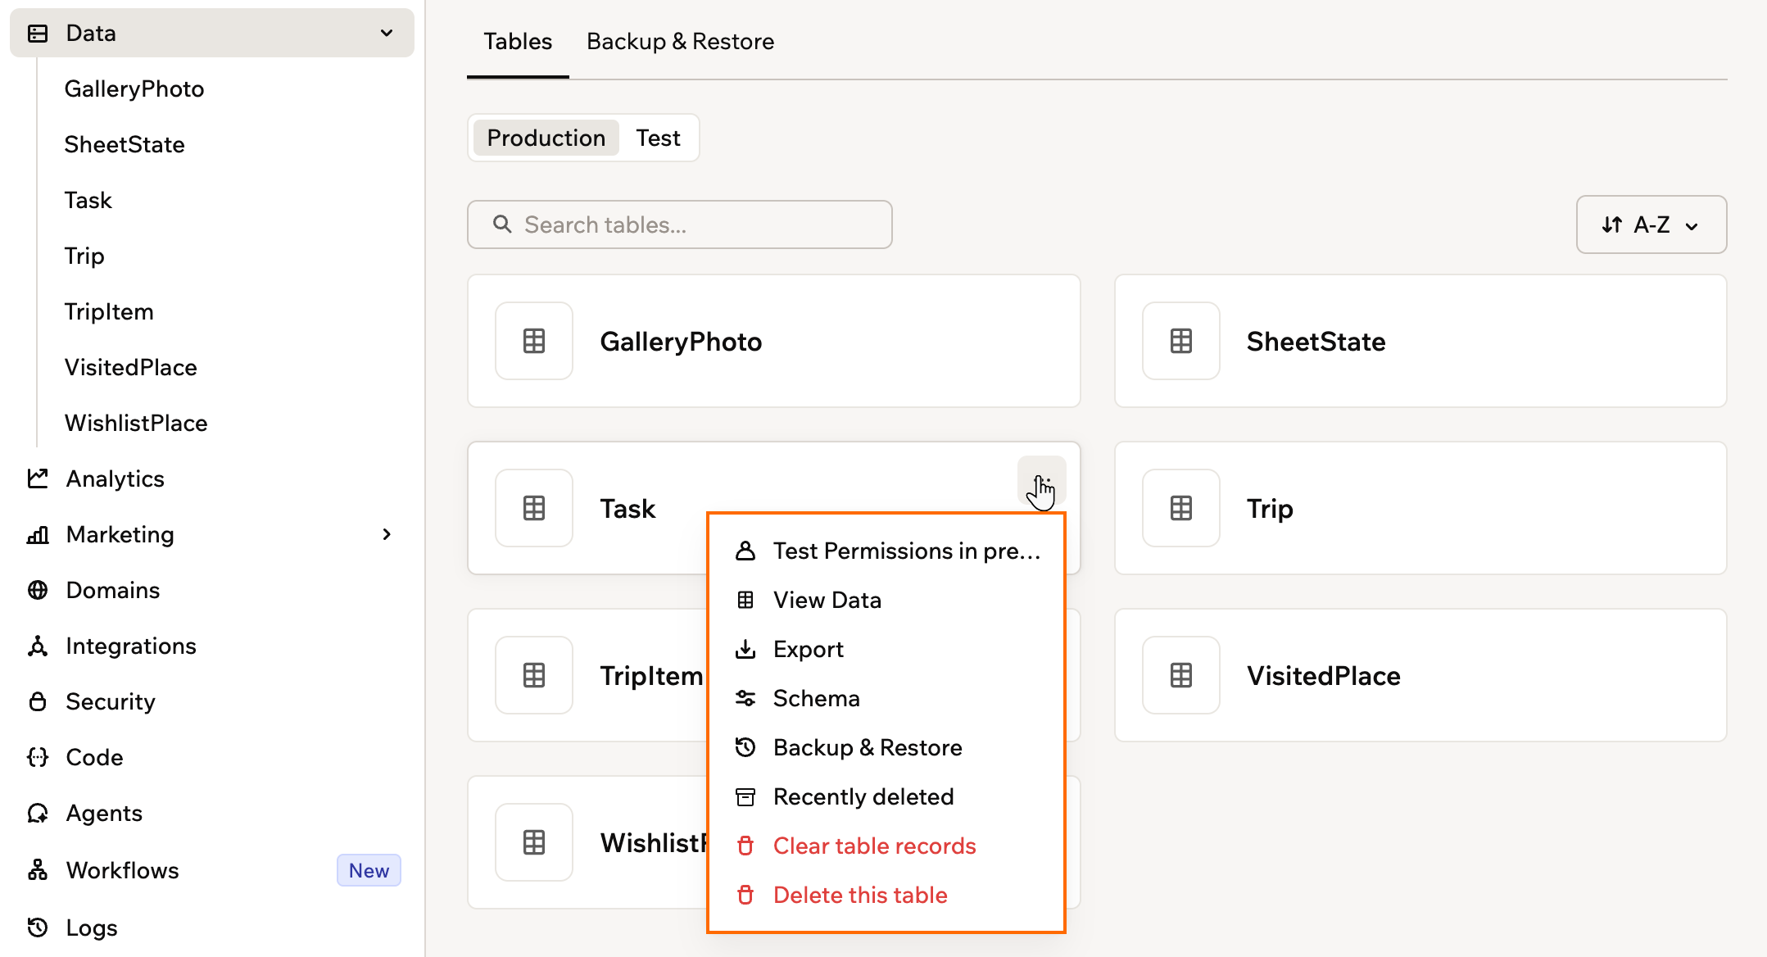Click the TripItem table grid icon
1767x957 pixels.
[x=534, y=675]
